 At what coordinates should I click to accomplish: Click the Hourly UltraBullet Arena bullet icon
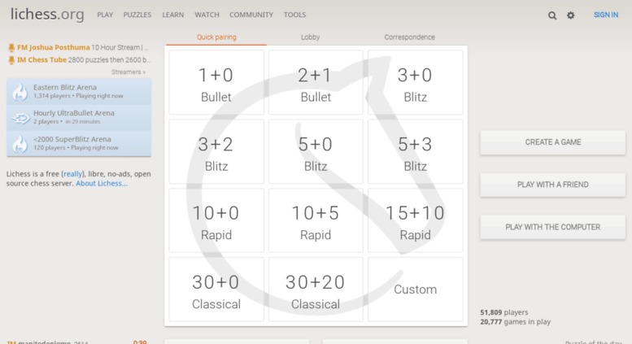click(x=20, y=118)
